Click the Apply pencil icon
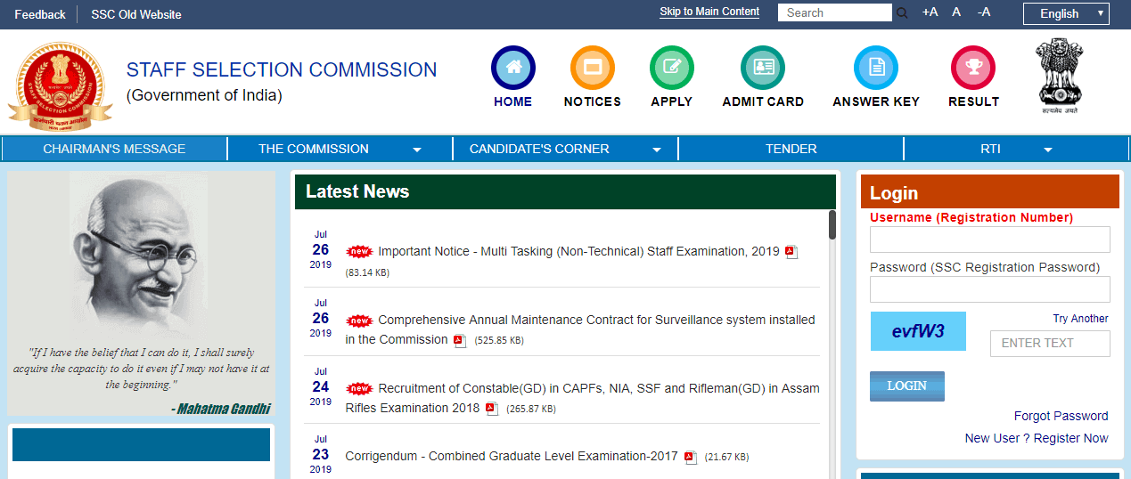This screenshot has width=1131, height=479. [671, 68]
